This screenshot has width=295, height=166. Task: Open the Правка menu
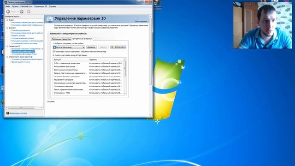click(x=15, y=6)
